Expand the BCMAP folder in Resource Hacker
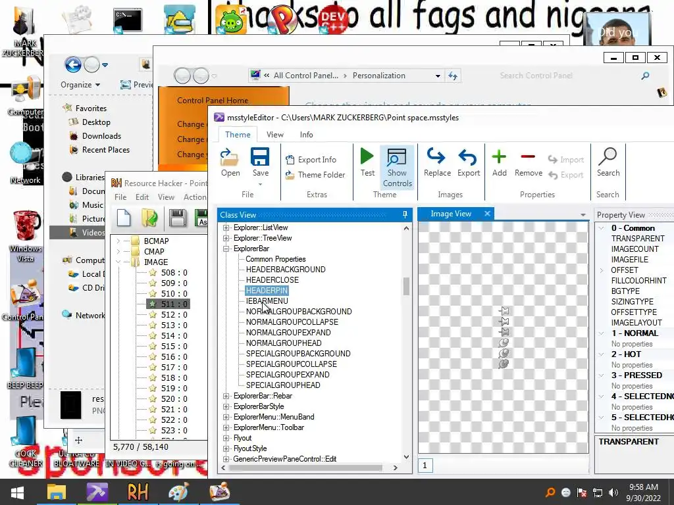This screenshot has width=674, height=505. click(118, 241)
